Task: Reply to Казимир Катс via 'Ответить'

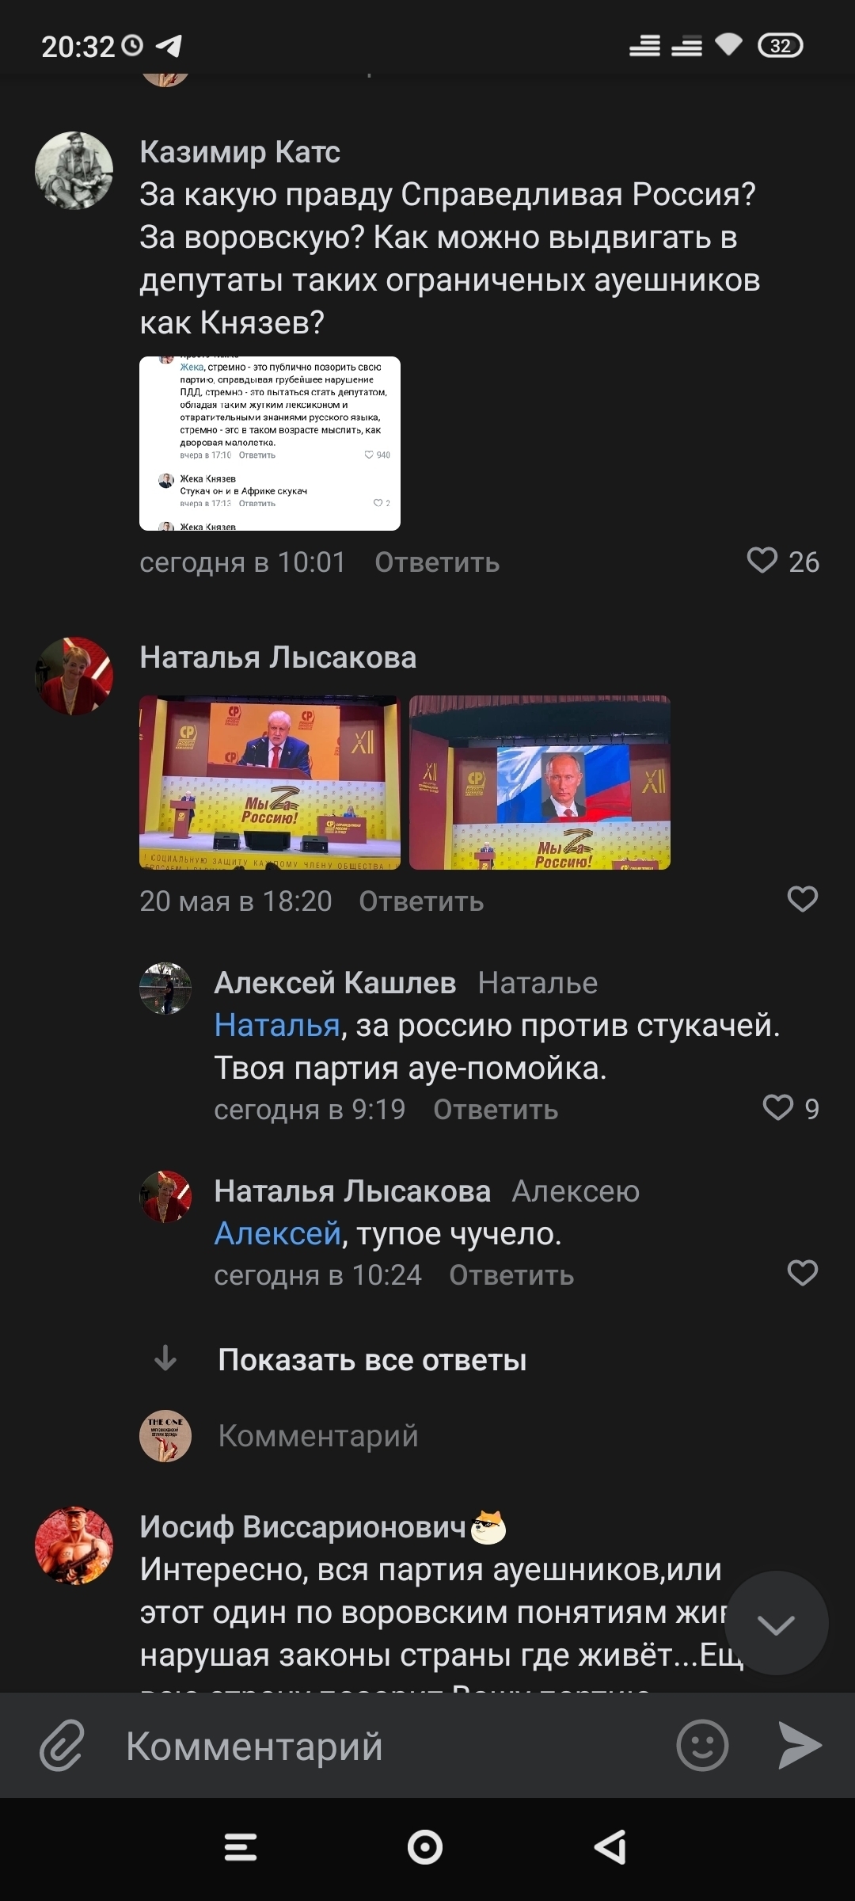Action: pyautogui.click(x=437, y=562)
